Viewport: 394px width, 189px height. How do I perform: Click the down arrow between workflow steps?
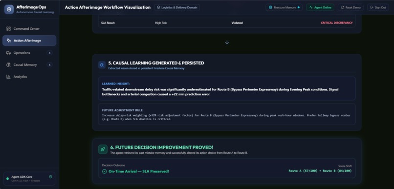(x=227, y=42)
